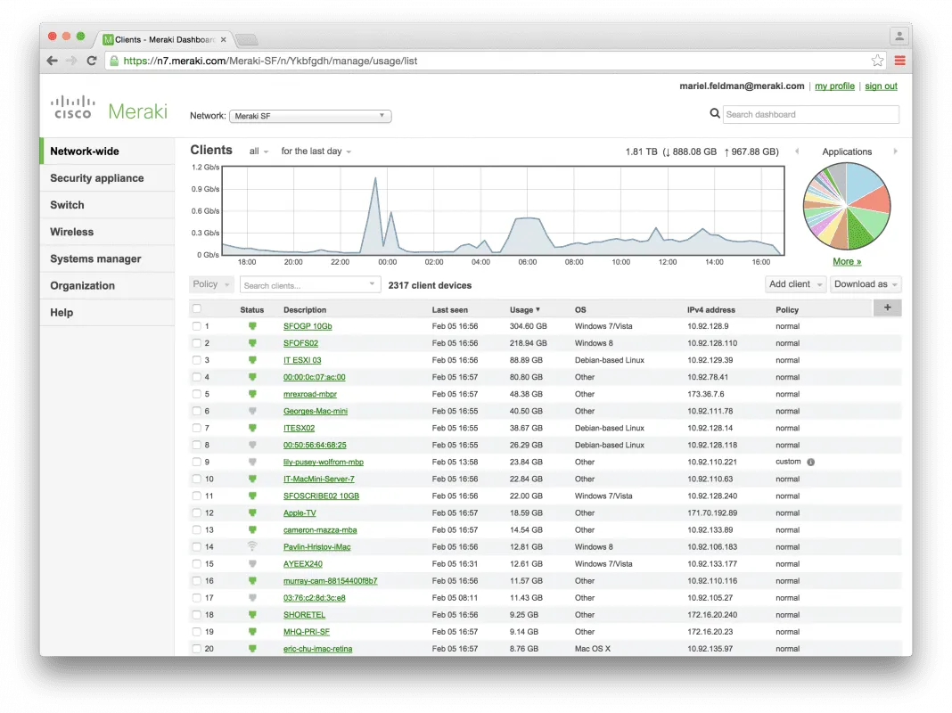This screenshot has width=952, height=713.
Task: Click the Search dashboard input field
Action: tap(810, 114)
